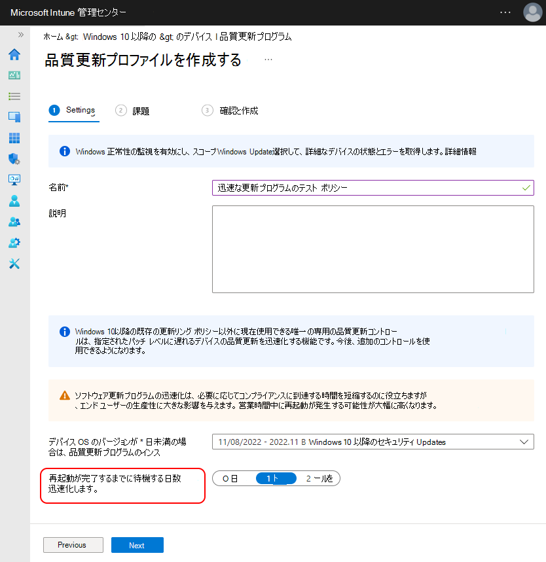This screenshot has height=562, width=546.
Task: Open Endpoint security shield icon
Action: point(14,159)
